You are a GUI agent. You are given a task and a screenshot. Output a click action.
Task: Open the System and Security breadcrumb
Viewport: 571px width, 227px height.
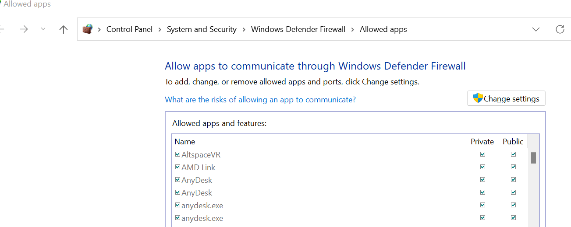pos(202,29)
